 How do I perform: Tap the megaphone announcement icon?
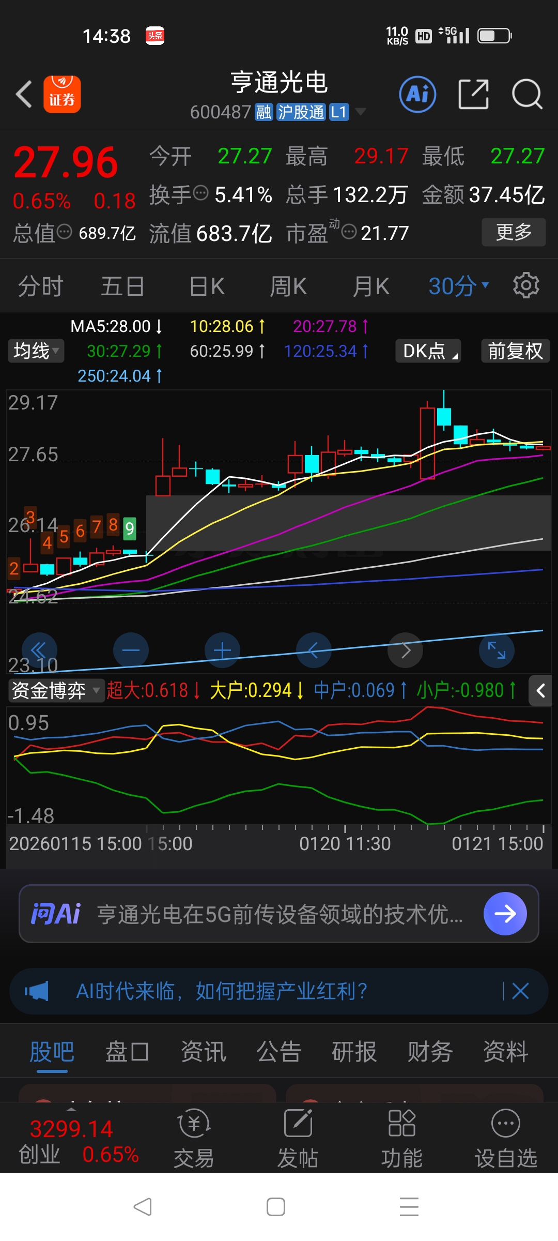coord(37,991)
